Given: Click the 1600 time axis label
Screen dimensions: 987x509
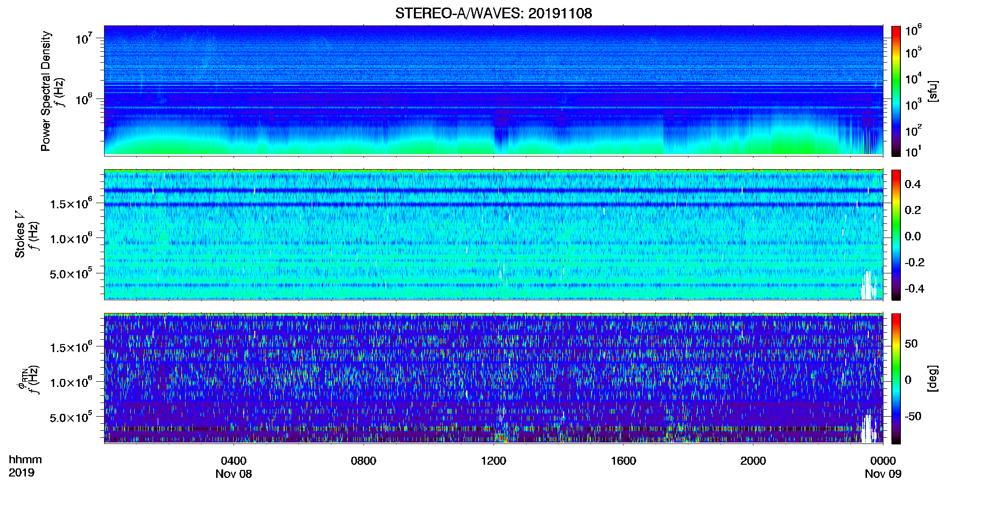Looking at the screenshot, I should coord(623,460).
